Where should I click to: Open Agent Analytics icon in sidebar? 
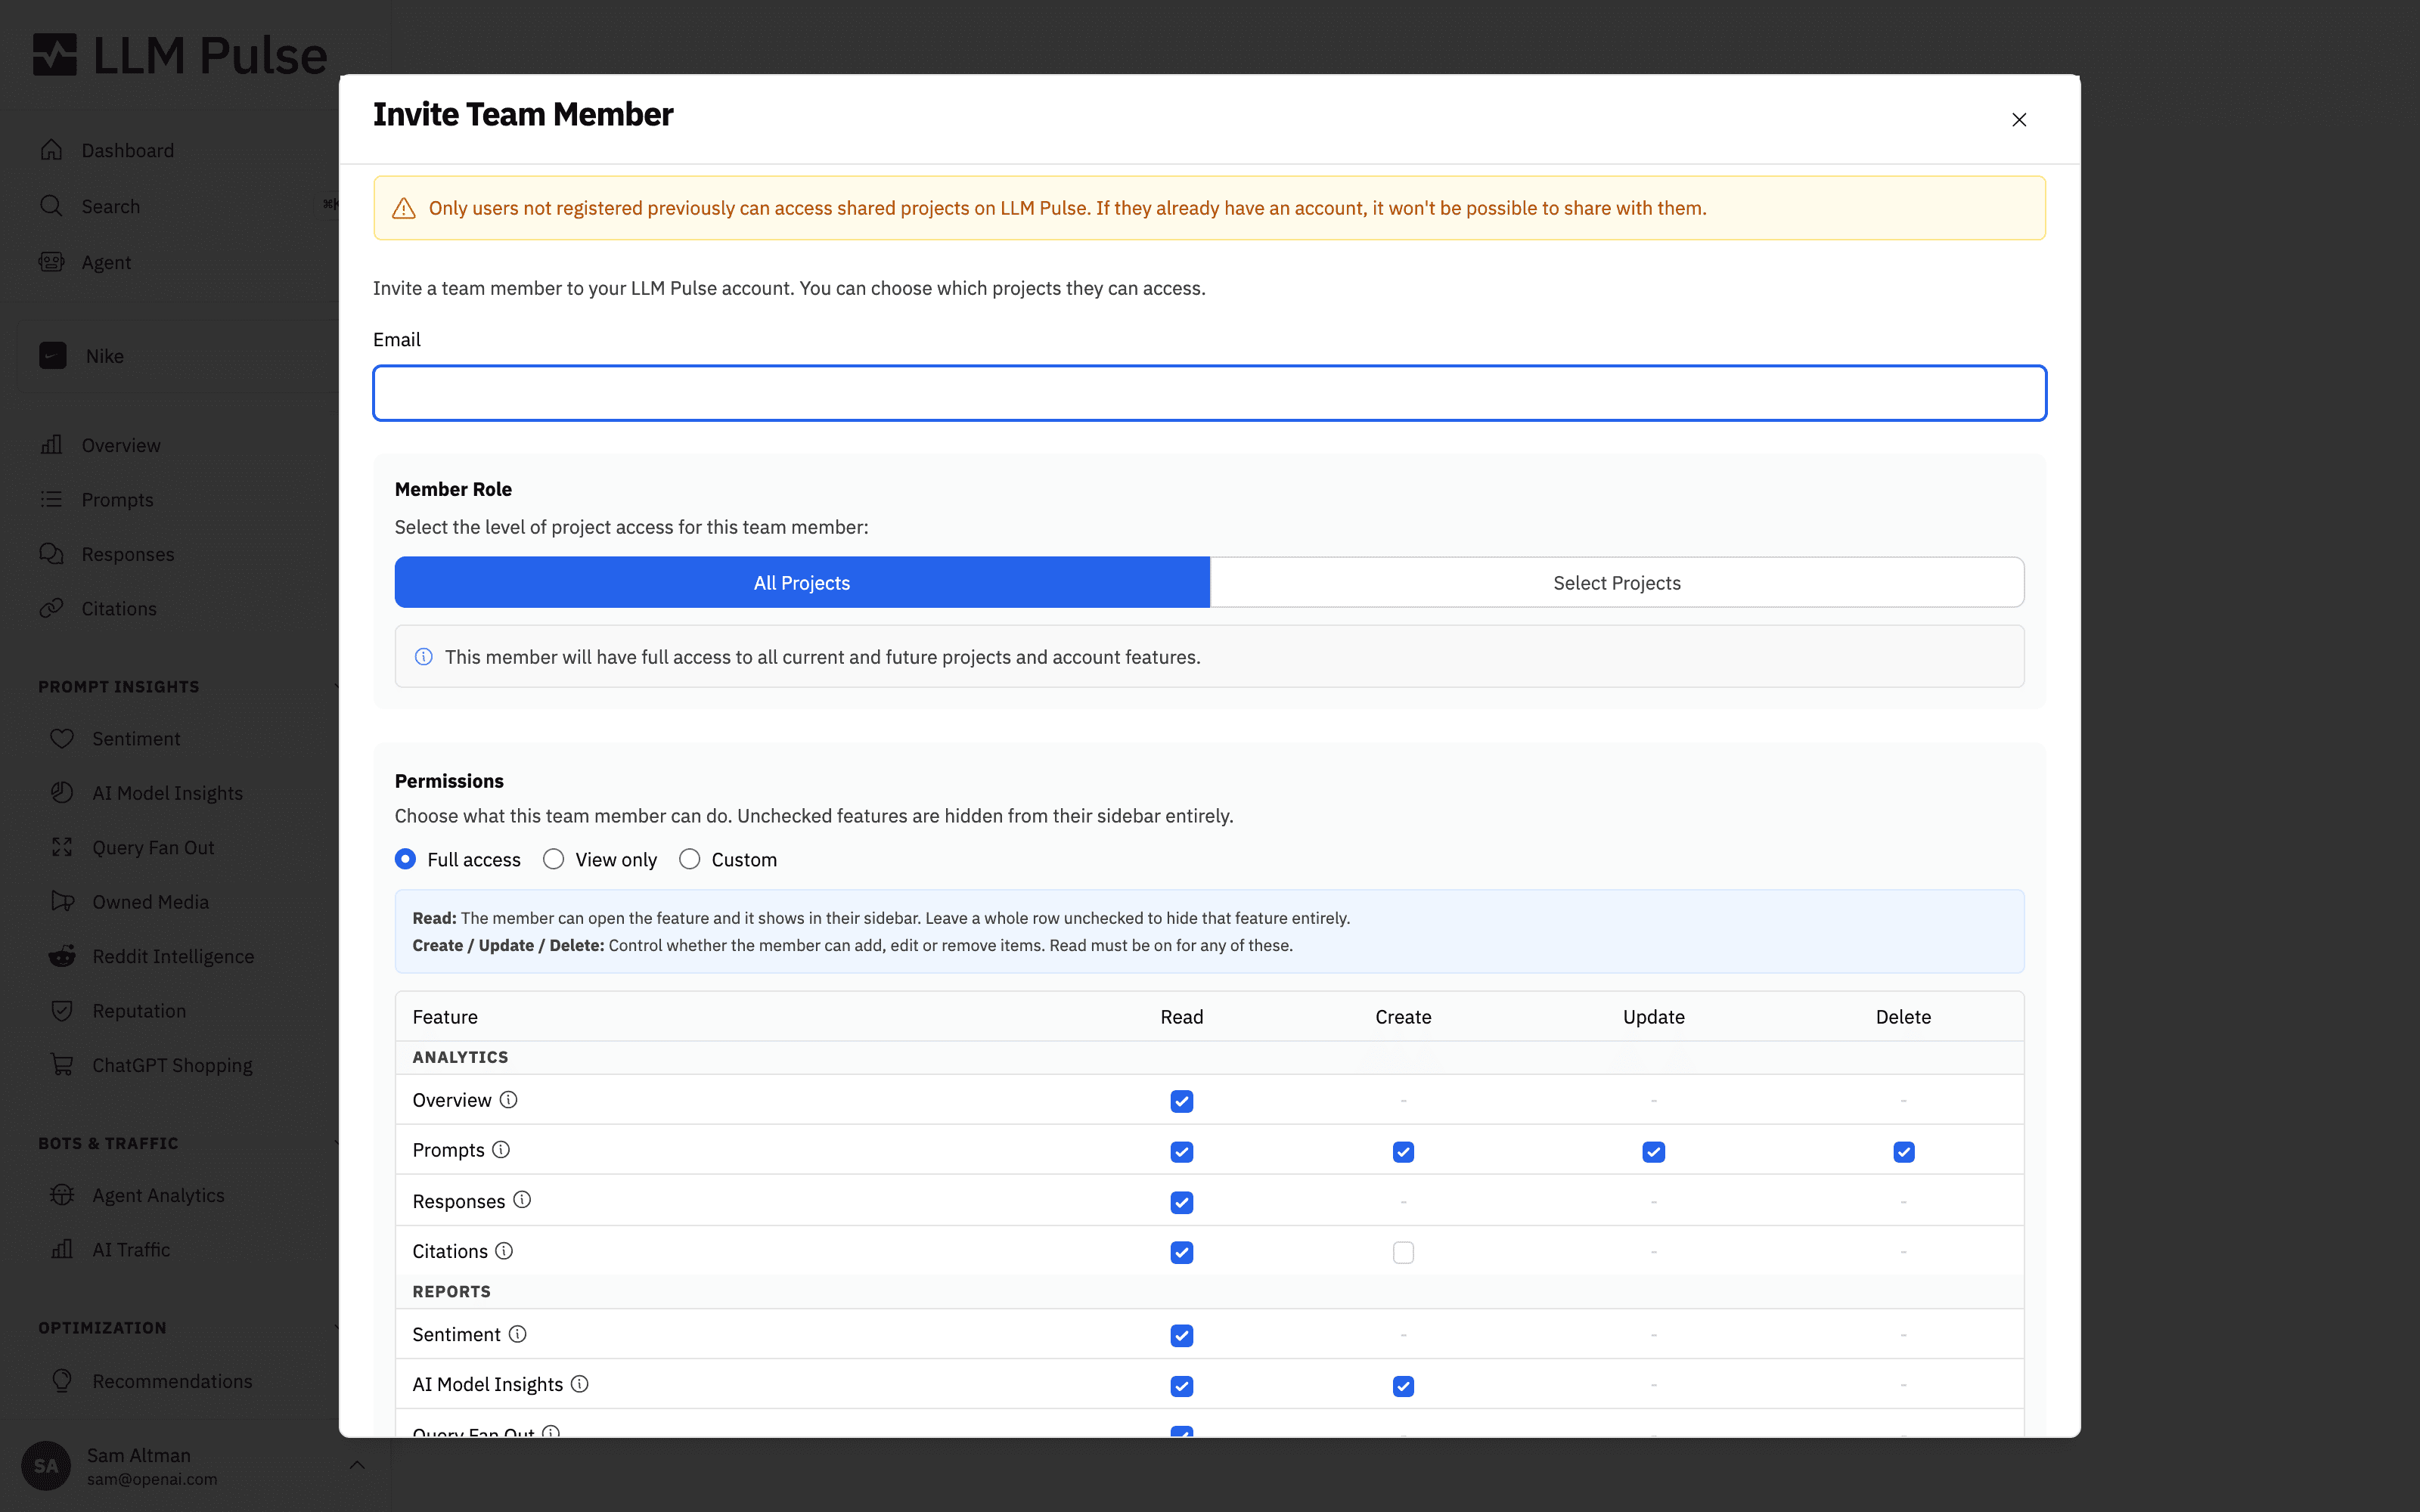click(62, 1195)
